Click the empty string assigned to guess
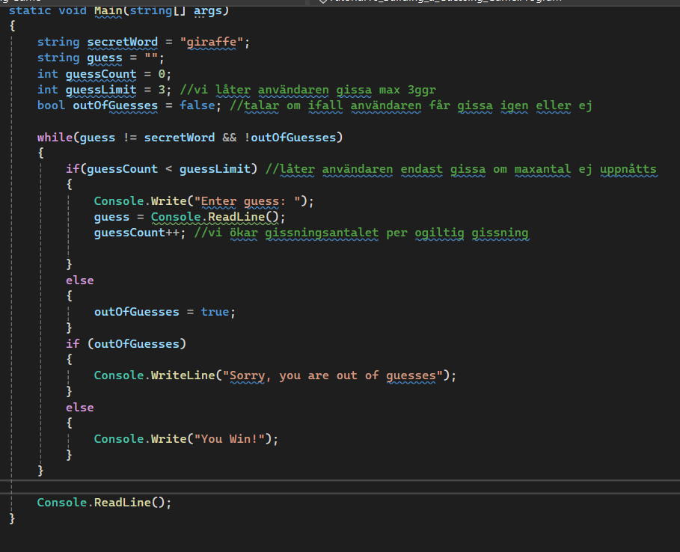This screenshot has width=680, height=552. click(153, 58)
